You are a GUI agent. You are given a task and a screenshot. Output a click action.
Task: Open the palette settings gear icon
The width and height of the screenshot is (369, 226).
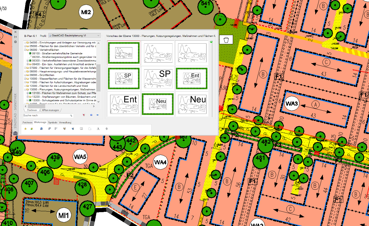pyautogui.click(x=15, y=42)
